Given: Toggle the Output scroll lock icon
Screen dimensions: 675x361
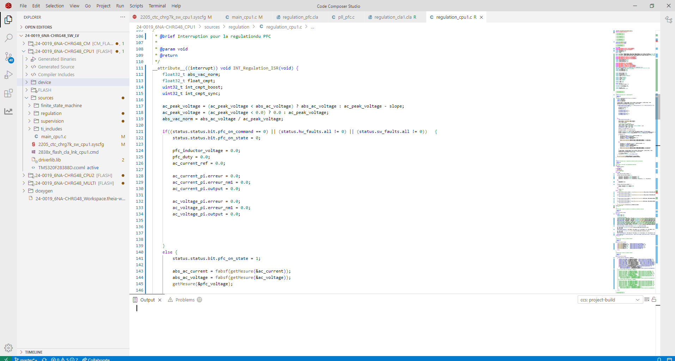Looking at the screenshot, I should [x=654, y=300].
